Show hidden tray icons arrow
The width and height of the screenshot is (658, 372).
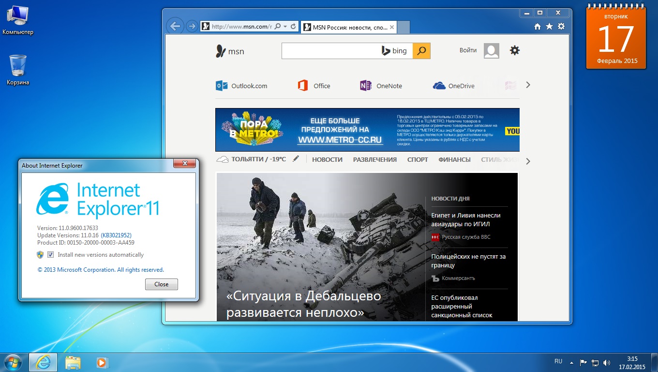[x=572, y=362]
